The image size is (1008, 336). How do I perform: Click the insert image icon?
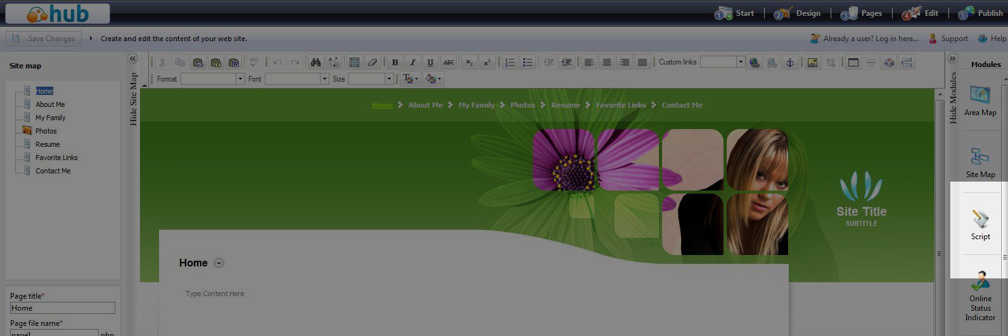pos(812,62)
